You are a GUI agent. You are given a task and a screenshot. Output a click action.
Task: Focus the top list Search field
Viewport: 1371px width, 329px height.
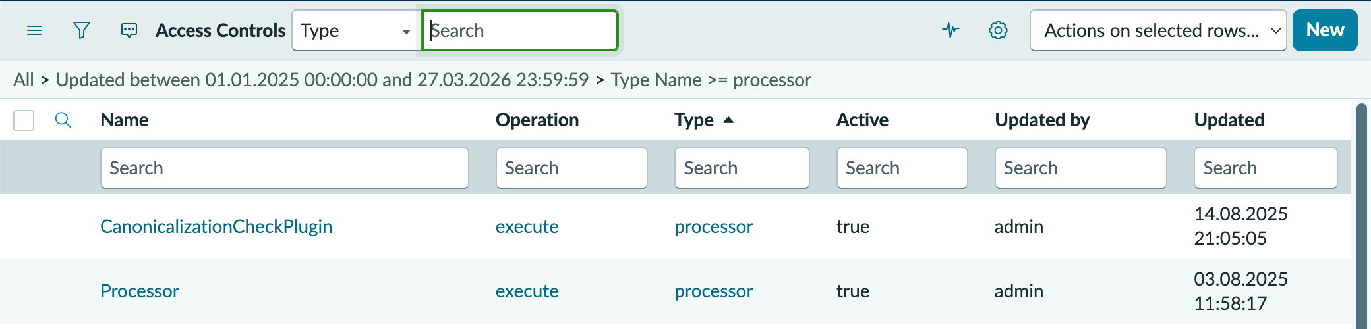coord(520,30)
